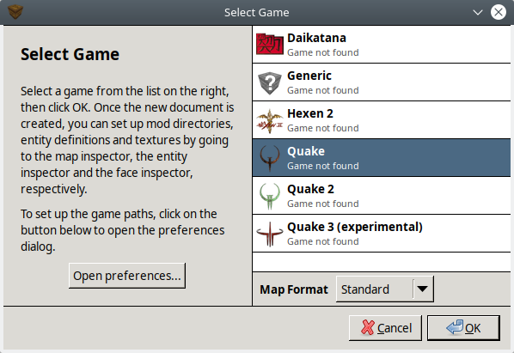This screenshot has width=514, height=353.
Task: Close the Select Game window
Action: [499, 12]
